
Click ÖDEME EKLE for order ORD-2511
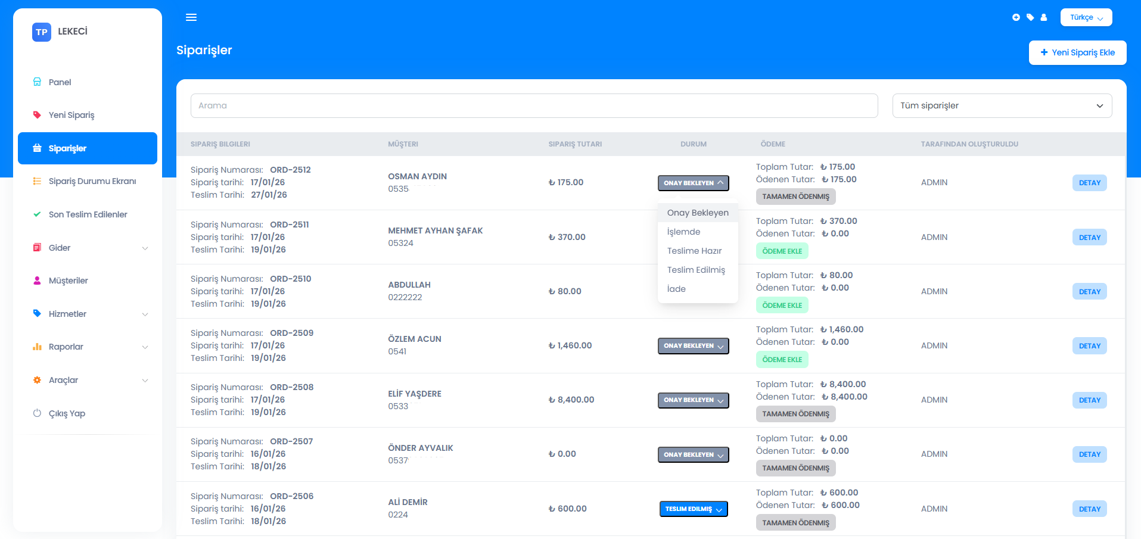(x=782, y=251)
